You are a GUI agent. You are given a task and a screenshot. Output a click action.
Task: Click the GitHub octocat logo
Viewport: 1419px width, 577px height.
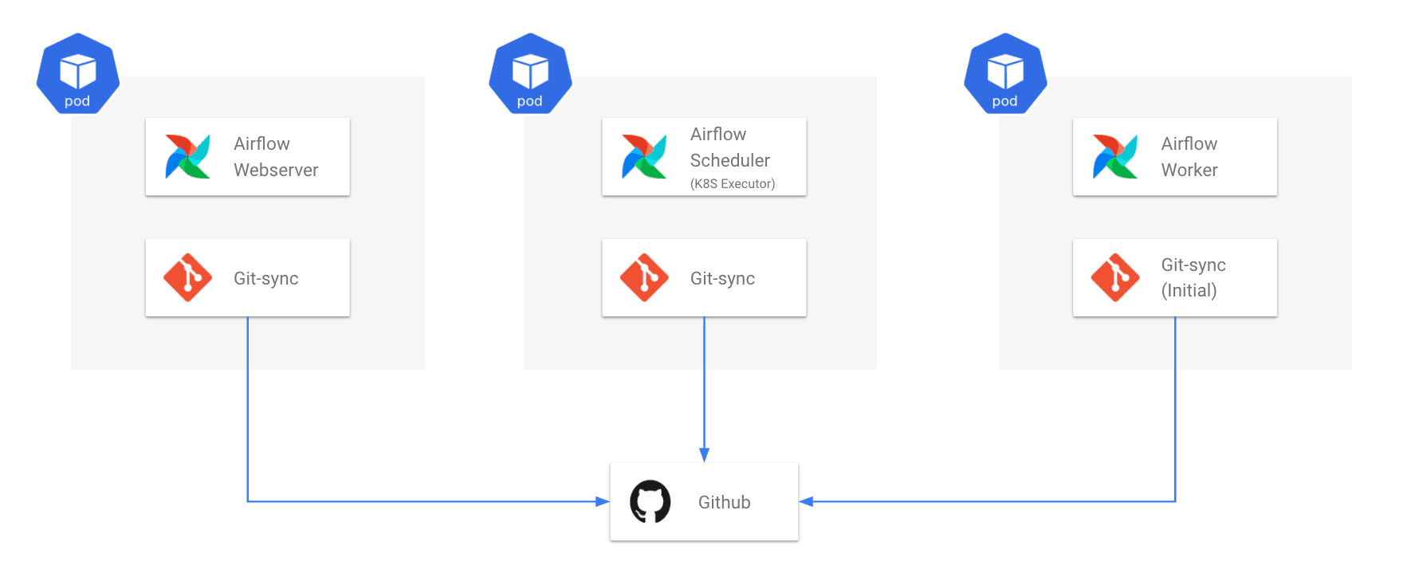651,501
